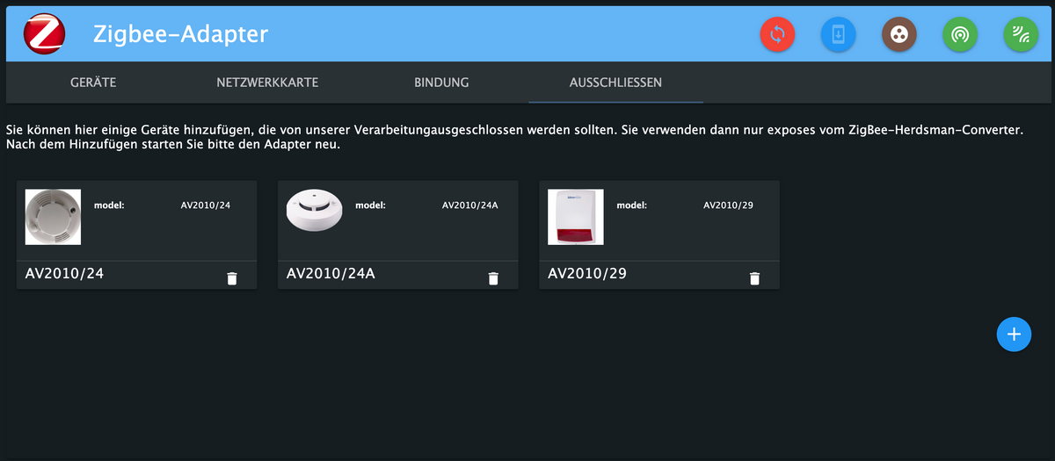Viewport: 1055px width, 461px height.
Task: Delete the AV2010/24 excluded device
Action: pos(232,278)
